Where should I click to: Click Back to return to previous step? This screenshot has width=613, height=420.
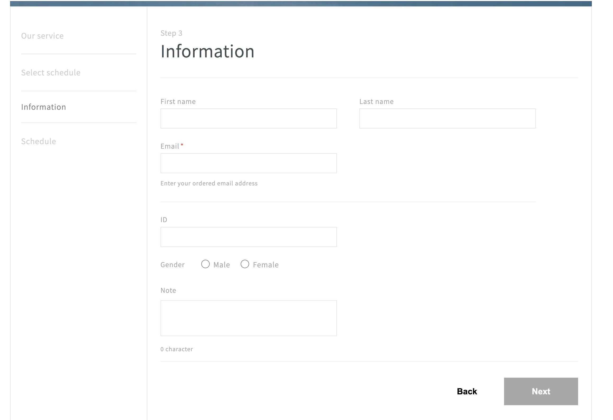tap(467, 391)
